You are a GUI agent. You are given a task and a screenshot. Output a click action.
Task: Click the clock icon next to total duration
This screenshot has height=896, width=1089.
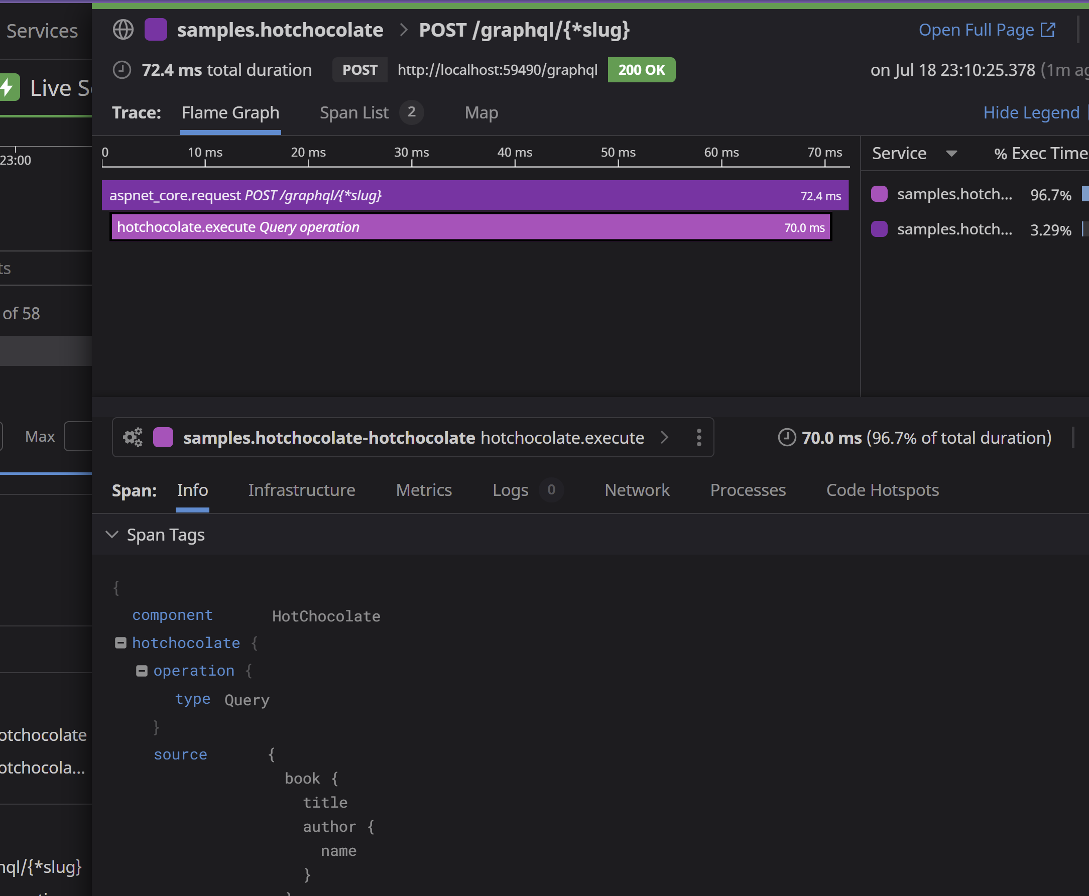[122, 70]
